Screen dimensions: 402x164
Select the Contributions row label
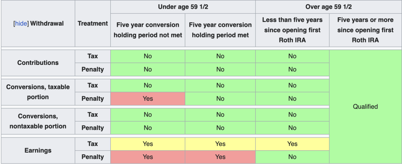click(x=38, y=63)
